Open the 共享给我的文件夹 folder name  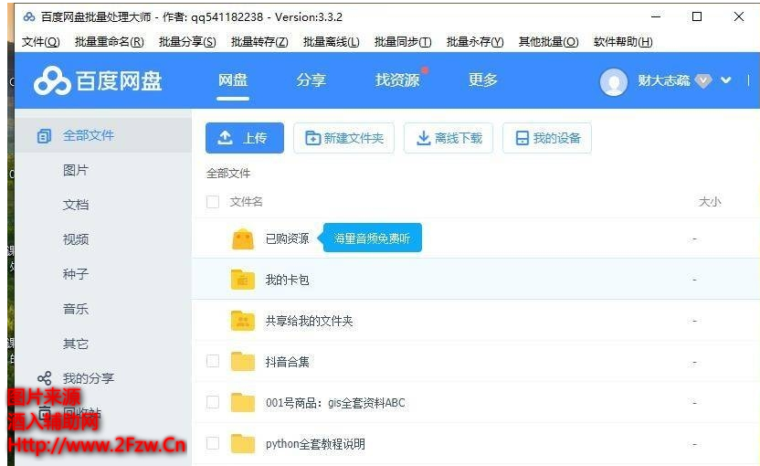click(x=309, y=321)
